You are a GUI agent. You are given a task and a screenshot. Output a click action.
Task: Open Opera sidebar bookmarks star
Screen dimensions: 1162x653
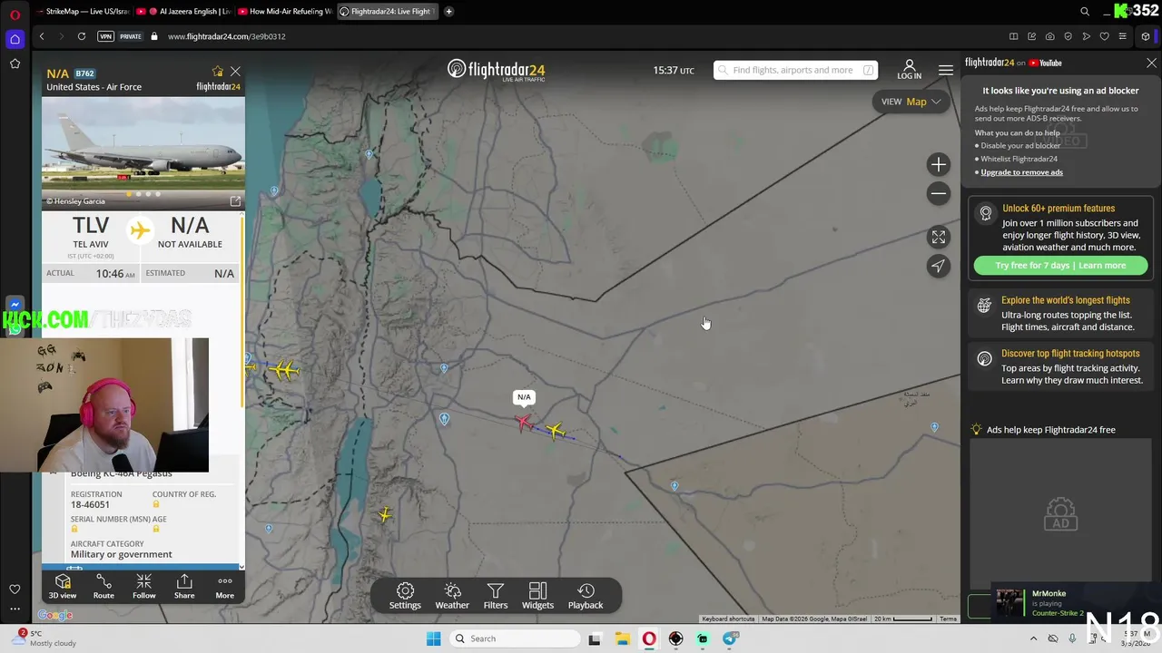click(x=15, y=63)
